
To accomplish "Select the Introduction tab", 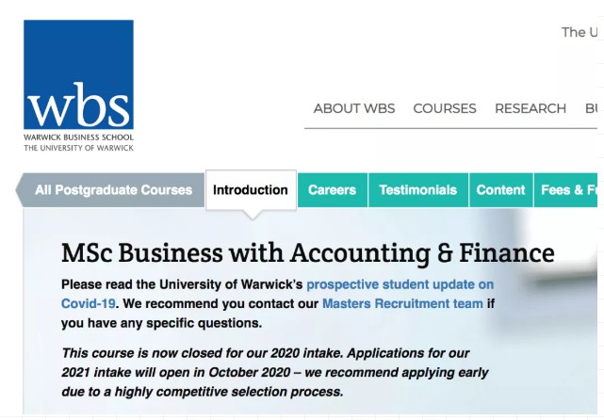I will point(251,190).
